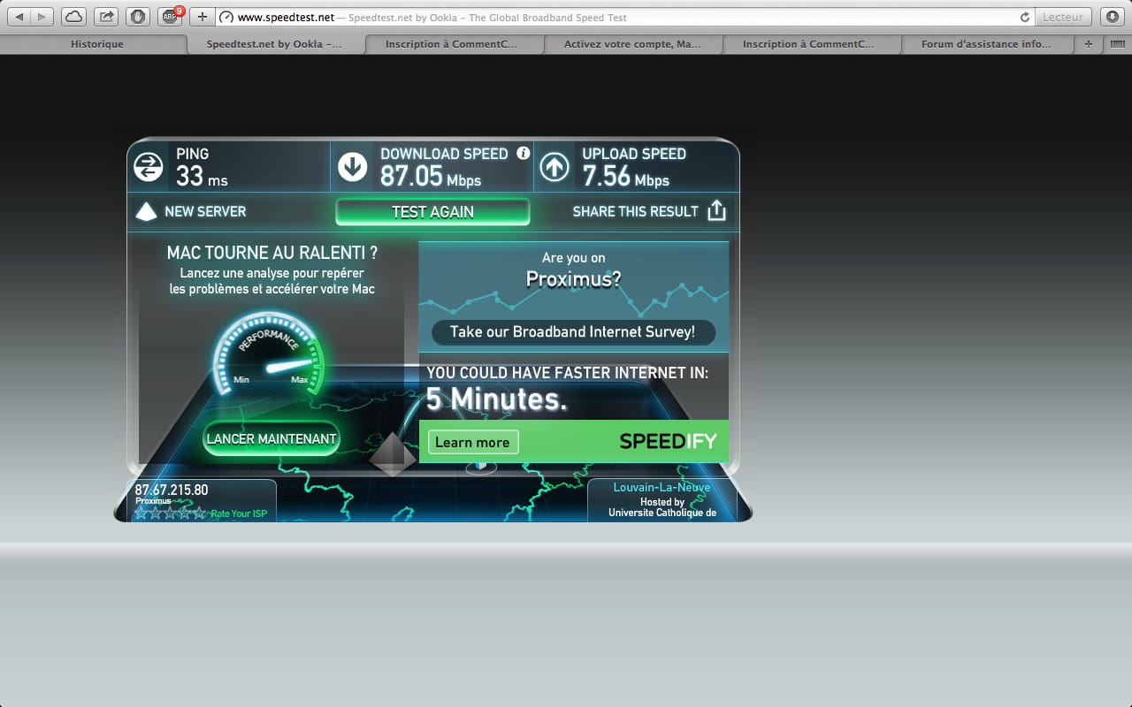The image size is (1132, 707).
Task: Click the MAC TOURNE AU RALENTI heading
Action: [x=272, y=253]
